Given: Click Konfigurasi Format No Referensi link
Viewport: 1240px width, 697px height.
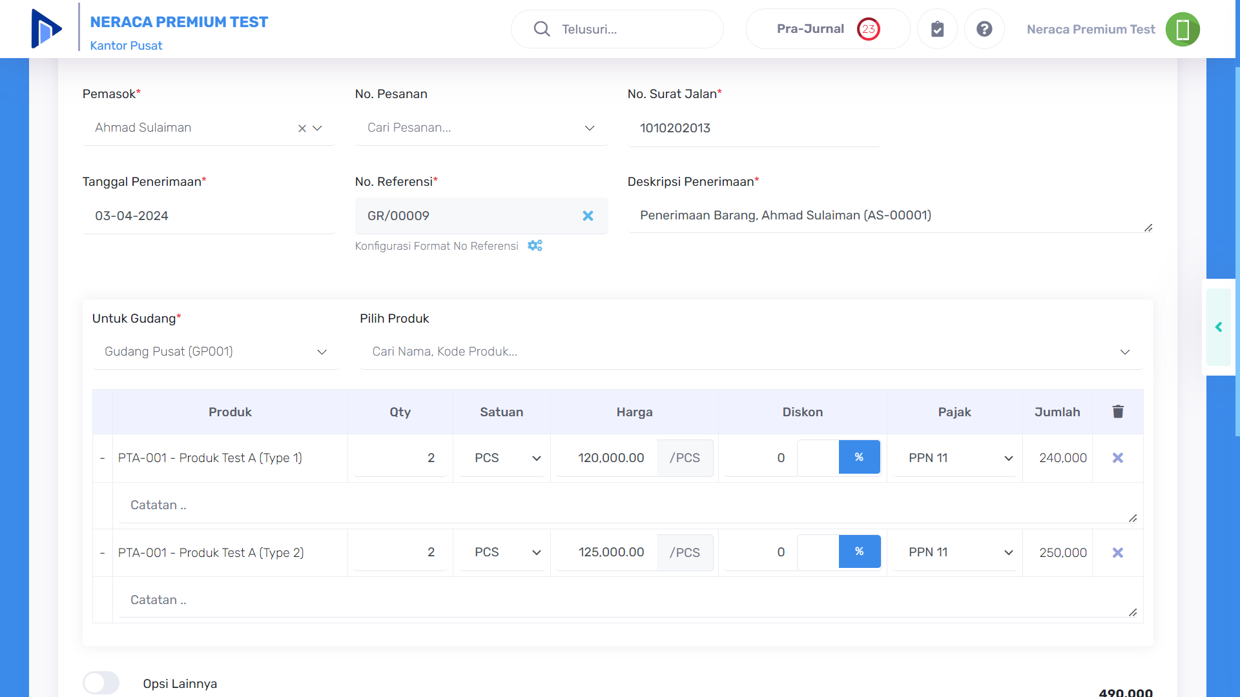Looking at the screenshot, I should click(437, 246).
